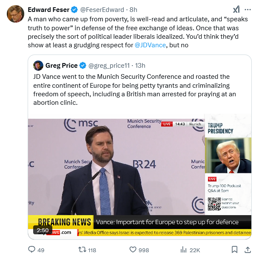Screen dimensions: 259x259
Task: Open Edward Feser's profile picture
Action: coord(15,14)
